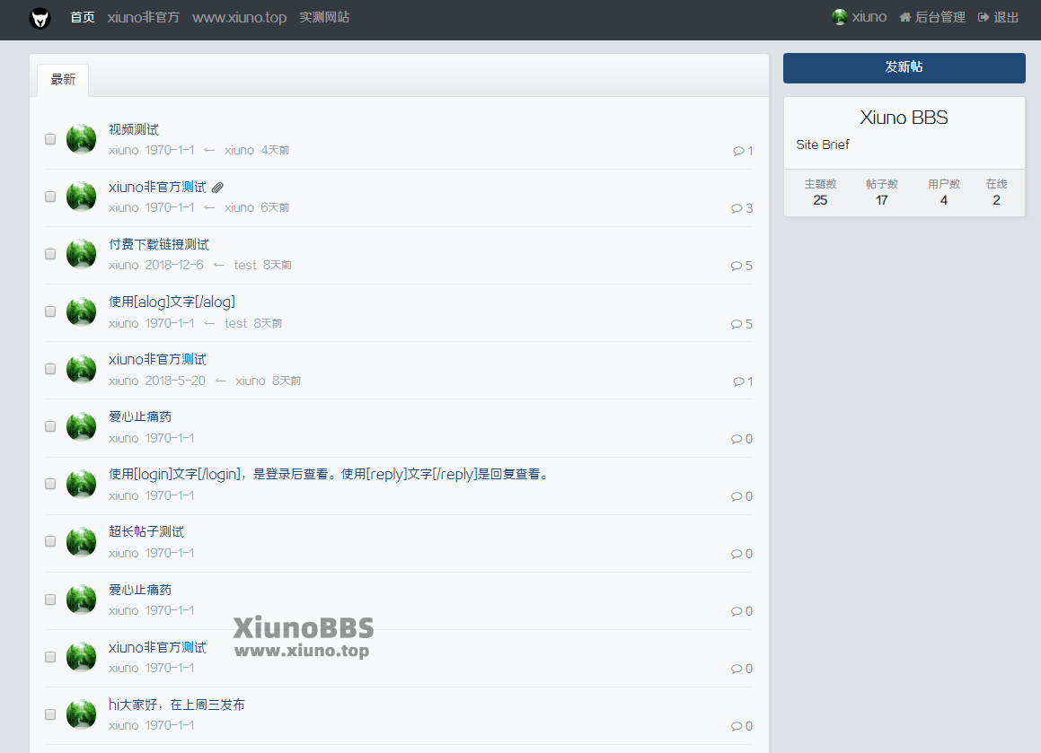This screenshot has height=753, width=1041.
Task: Click reply bubble on 使用[alog] row
Action: click(737, 324)
